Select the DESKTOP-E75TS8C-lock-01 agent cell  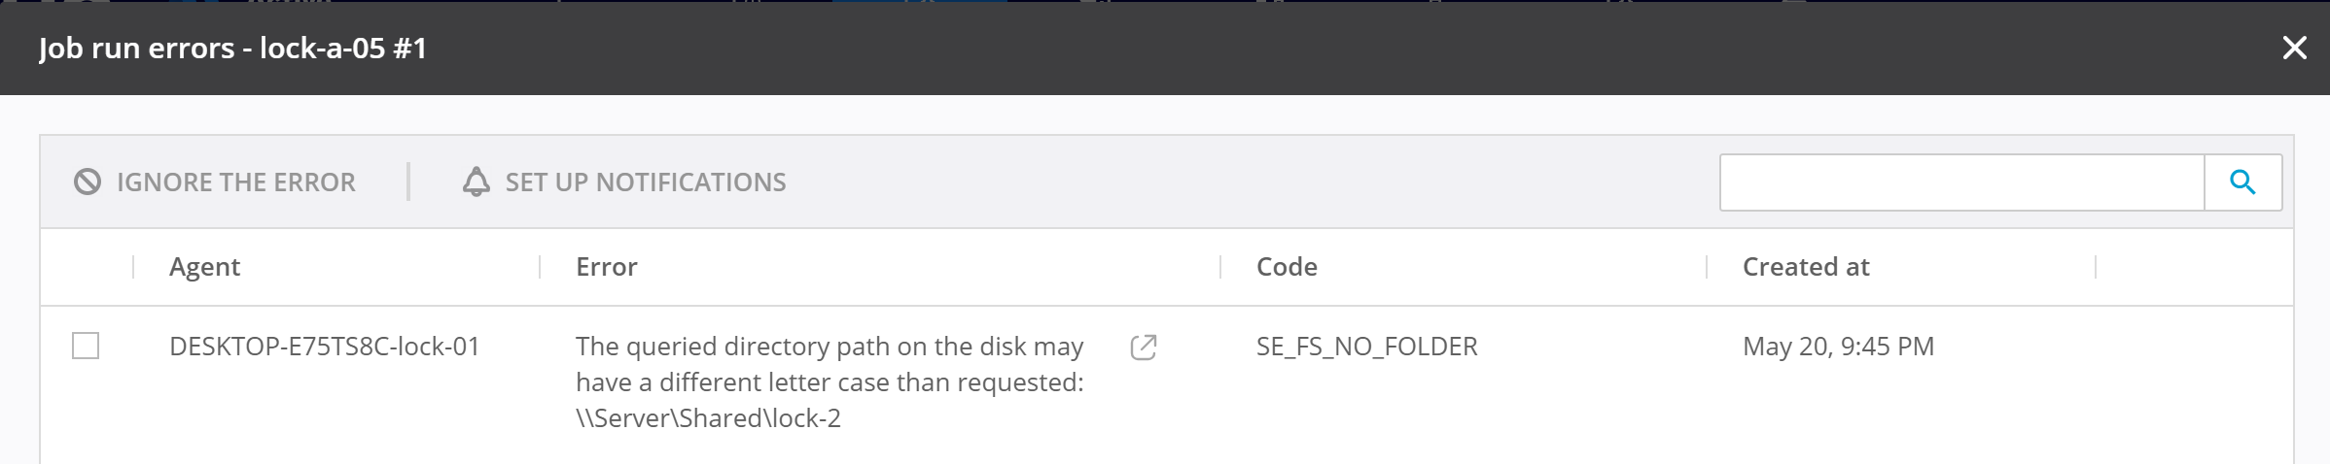coord(325,347)
